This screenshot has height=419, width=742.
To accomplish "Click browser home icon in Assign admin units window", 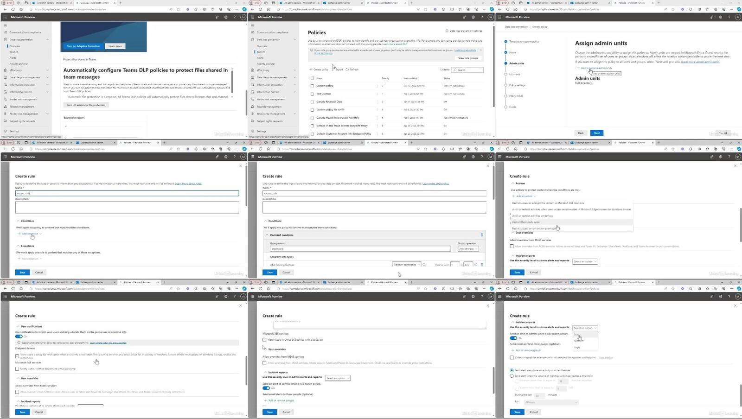I will click(516, 9).
